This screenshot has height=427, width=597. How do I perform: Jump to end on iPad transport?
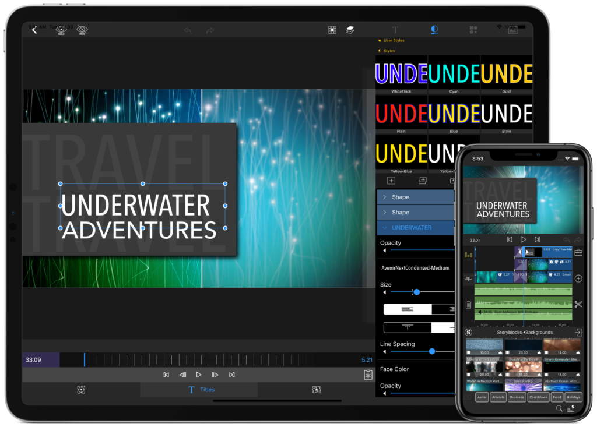pyautogui.click(x=232, y=375)
